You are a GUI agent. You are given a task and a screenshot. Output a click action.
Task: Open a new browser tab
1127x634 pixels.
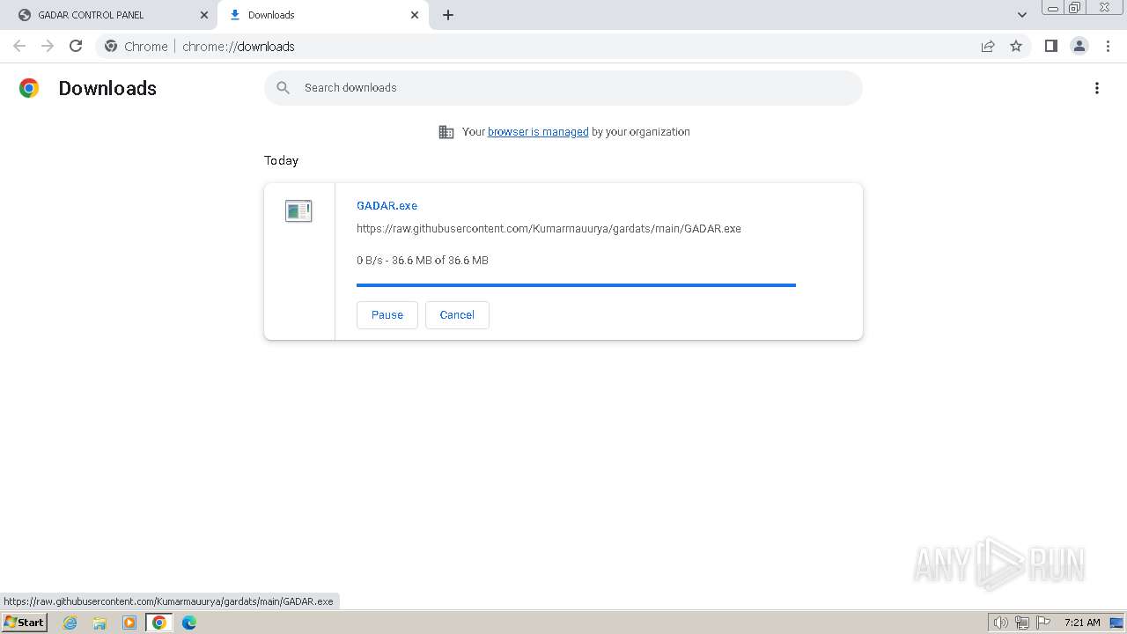448,15
